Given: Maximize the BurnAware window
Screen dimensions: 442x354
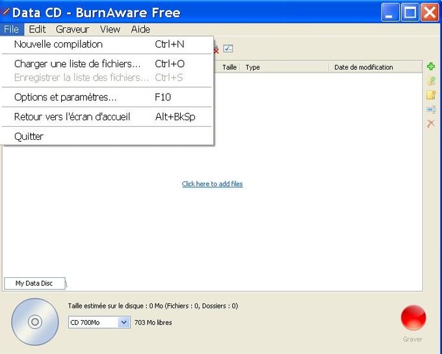Looking at the screenshot, I should pyautogui.click(x=410, y=12).
